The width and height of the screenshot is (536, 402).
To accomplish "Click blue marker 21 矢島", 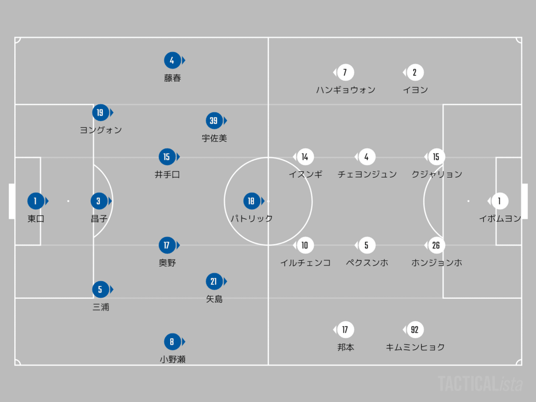I will click(x=214, y=281).
